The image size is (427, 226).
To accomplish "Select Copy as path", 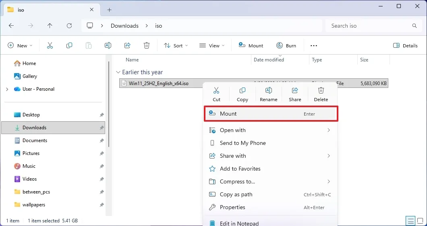I will (271, 195).
